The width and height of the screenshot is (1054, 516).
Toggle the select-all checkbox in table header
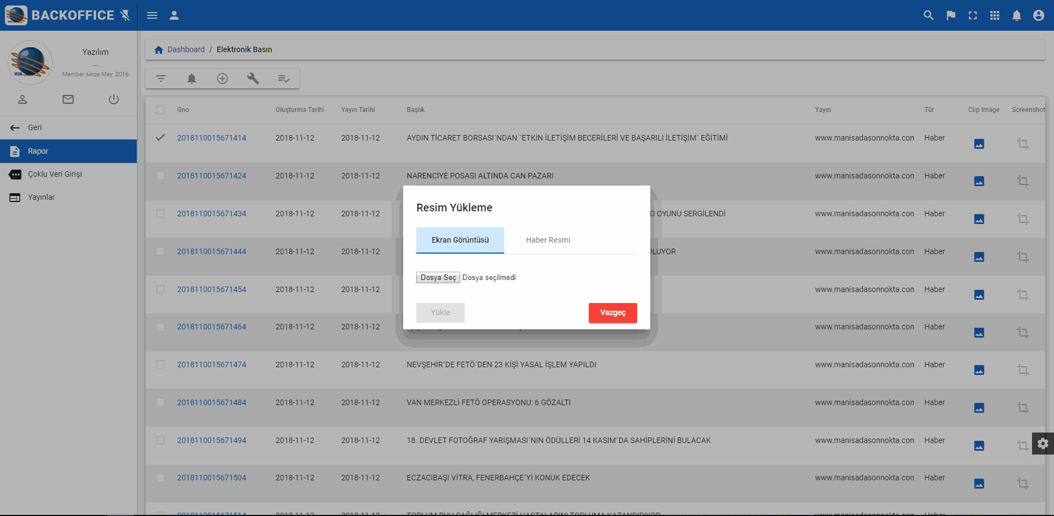[160, 110]
